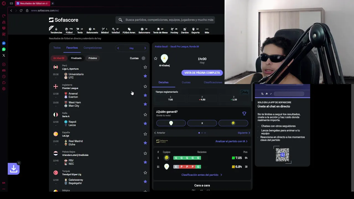Select odds 7.00 for home win
The height and width of the screenshot is (199, 354).
pos(170,98)
